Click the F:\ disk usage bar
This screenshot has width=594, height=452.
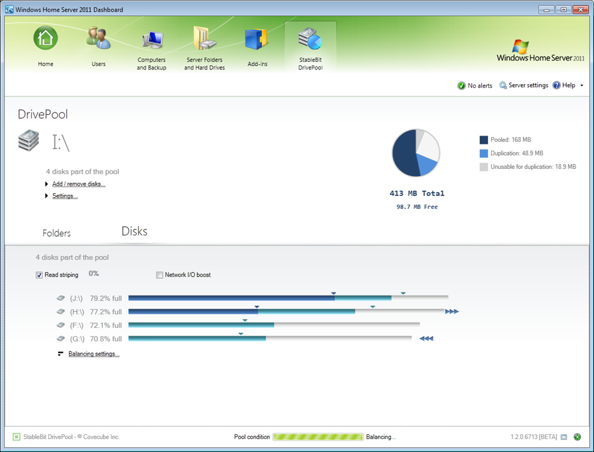(x=274, y=325)
